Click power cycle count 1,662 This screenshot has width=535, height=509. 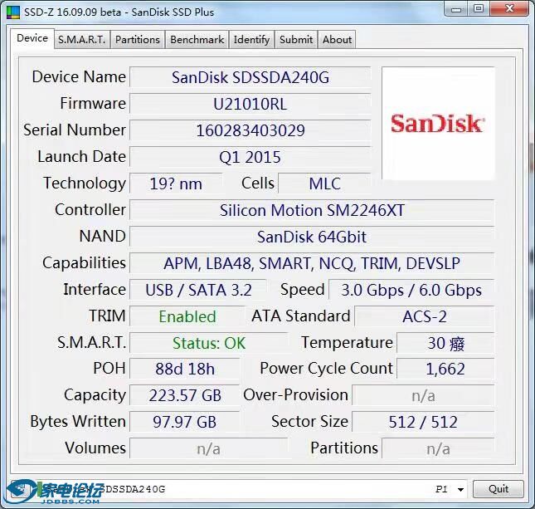[445, 369]
